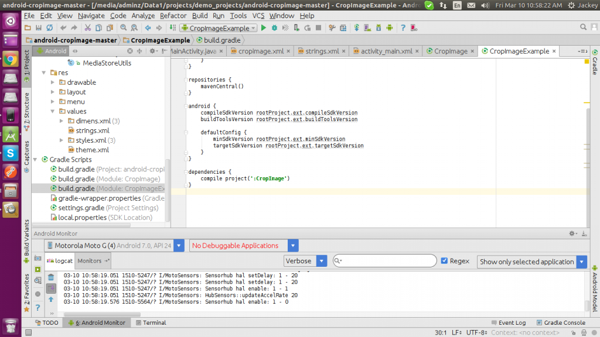Toggle the Regex checkbox
This screenshot has width=600, height=337.
(444, 261)
